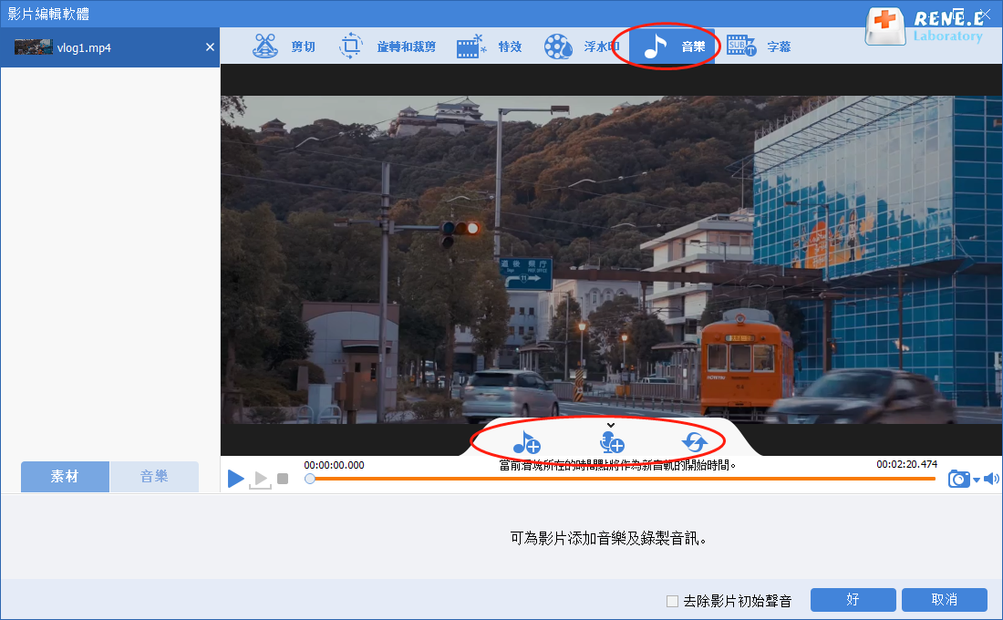The width and height of the screenshot is (1003, 620).
Task: Click the timeline slider handle
Action: pos(310,479)
